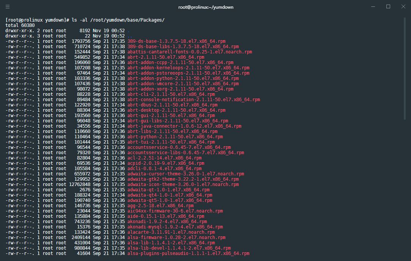Select abrt-2.1.11-50.el7.x86_64.rpm filename

click(x=166, y=57)
